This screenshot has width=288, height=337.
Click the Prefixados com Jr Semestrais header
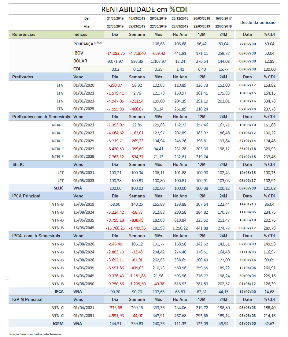point(41,117)
